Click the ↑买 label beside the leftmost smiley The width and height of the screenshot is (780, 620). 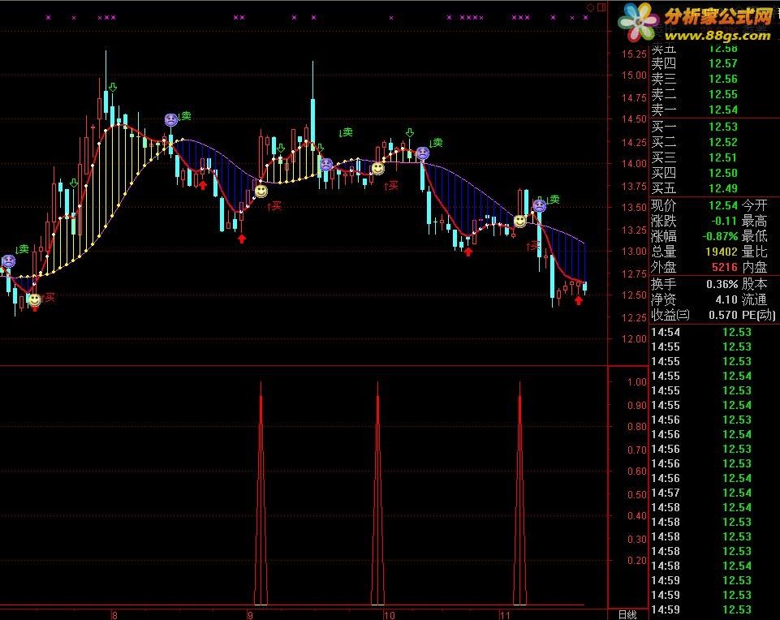[48, 297]
